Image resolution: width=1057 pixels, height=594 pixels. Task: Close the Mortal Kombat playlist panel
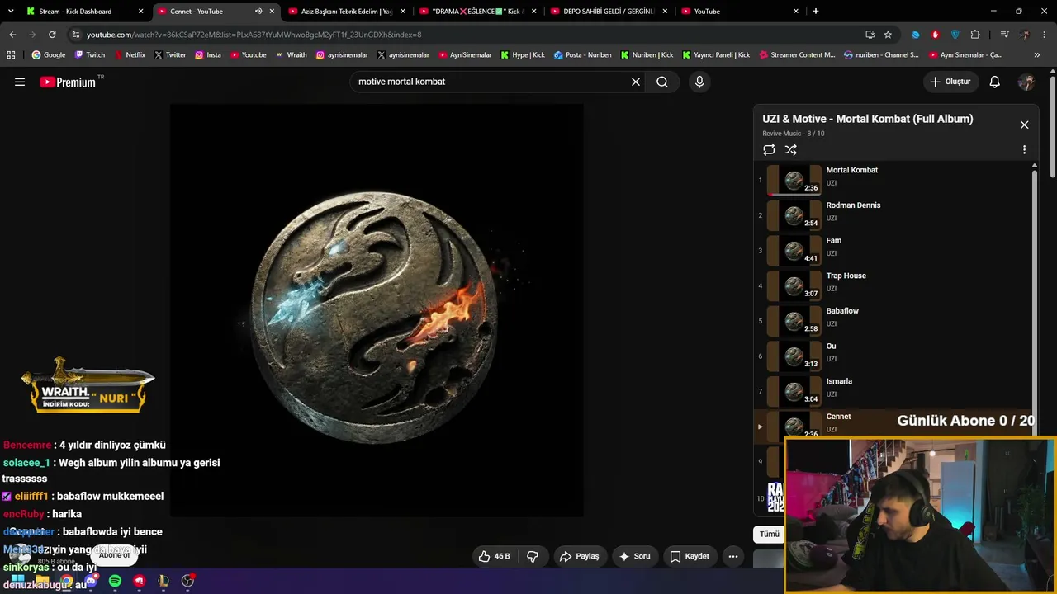[1024, 125]
